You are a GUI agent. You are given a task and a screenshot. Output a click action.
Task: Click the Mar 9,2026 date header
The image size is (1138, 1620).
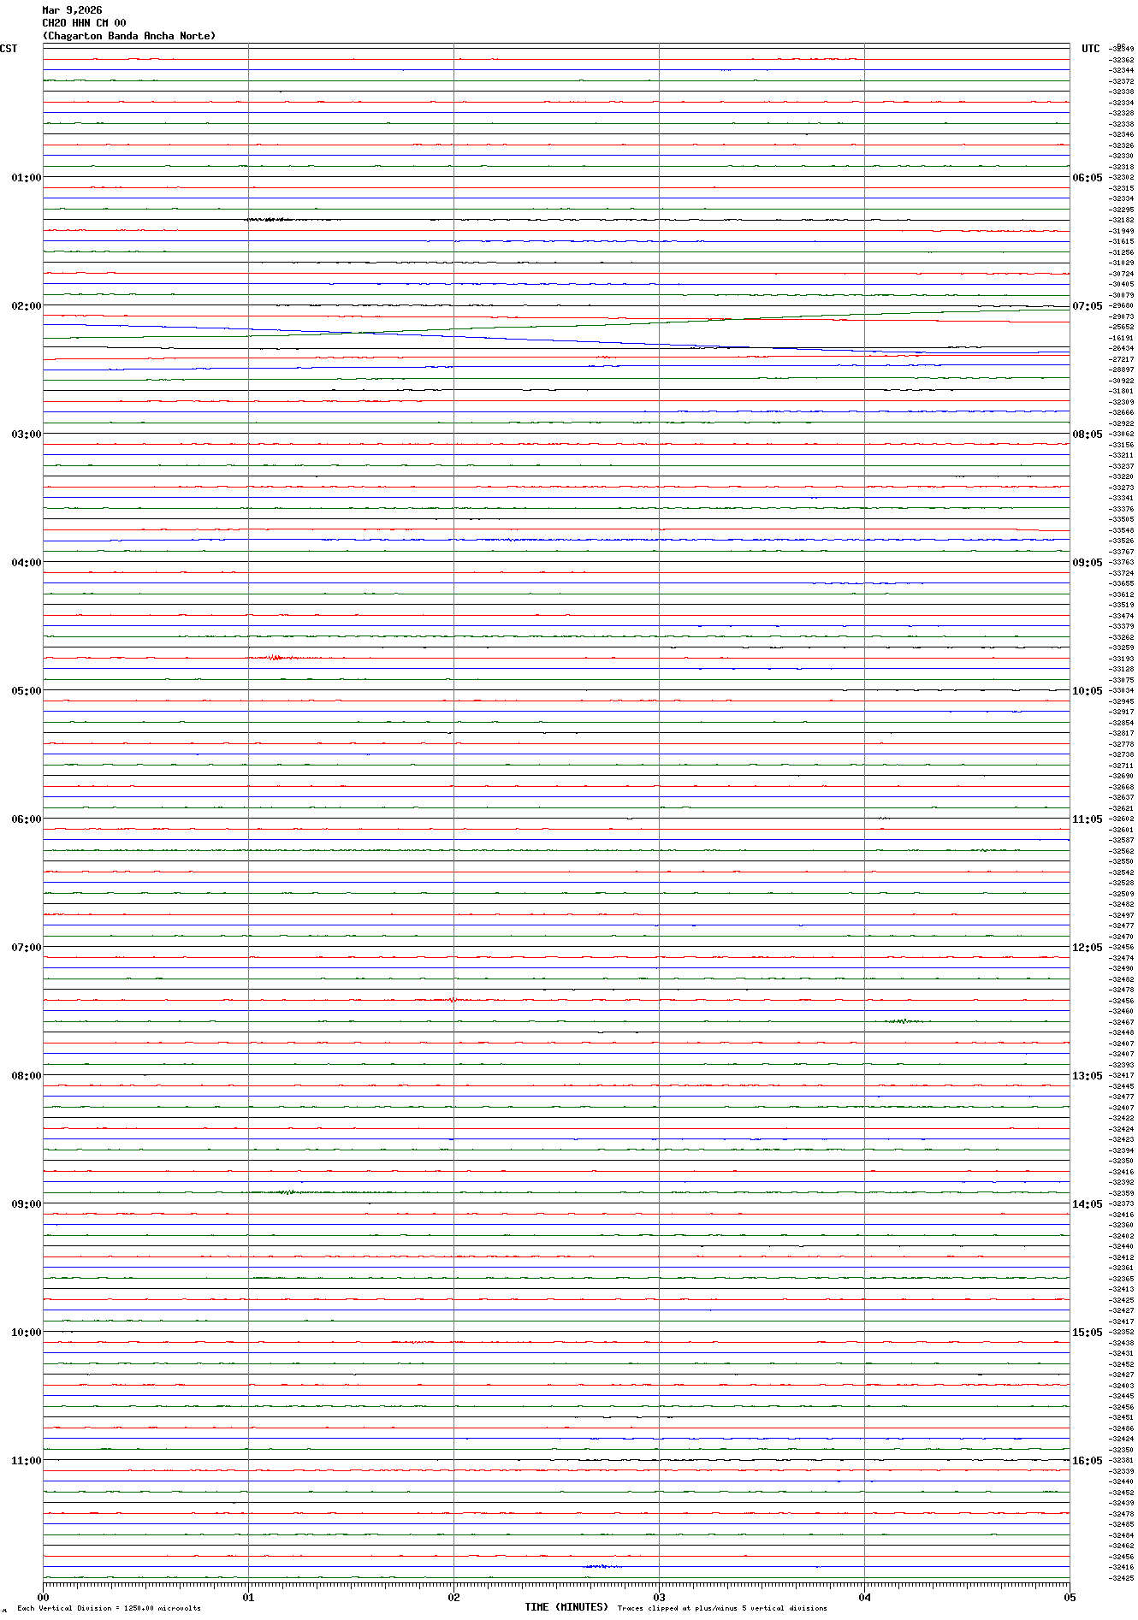click(x=72, y=10)
